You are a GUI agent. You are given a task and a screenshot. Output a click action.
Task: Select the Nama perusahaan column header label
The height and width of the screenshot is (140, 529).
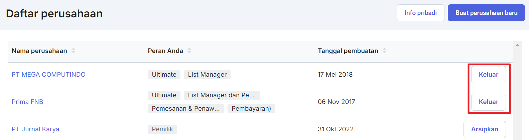tap(39, 51)
